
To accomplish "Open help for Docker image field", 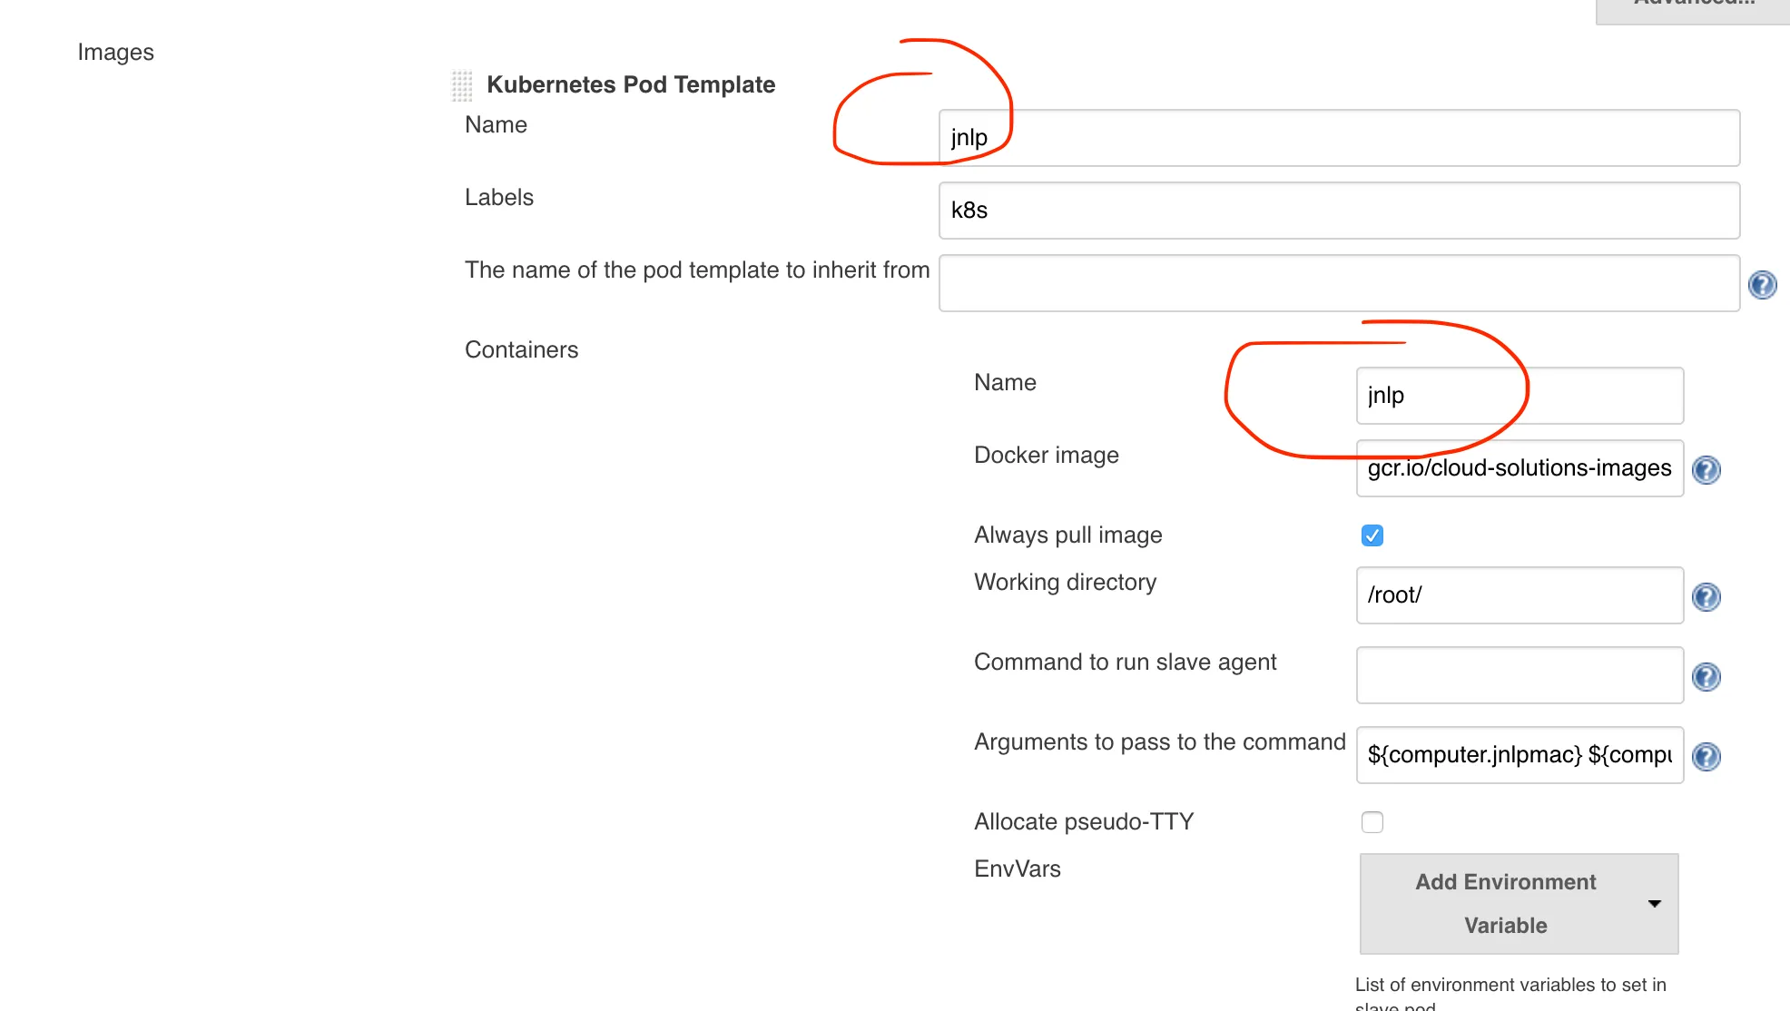I will coord(1706,470).
